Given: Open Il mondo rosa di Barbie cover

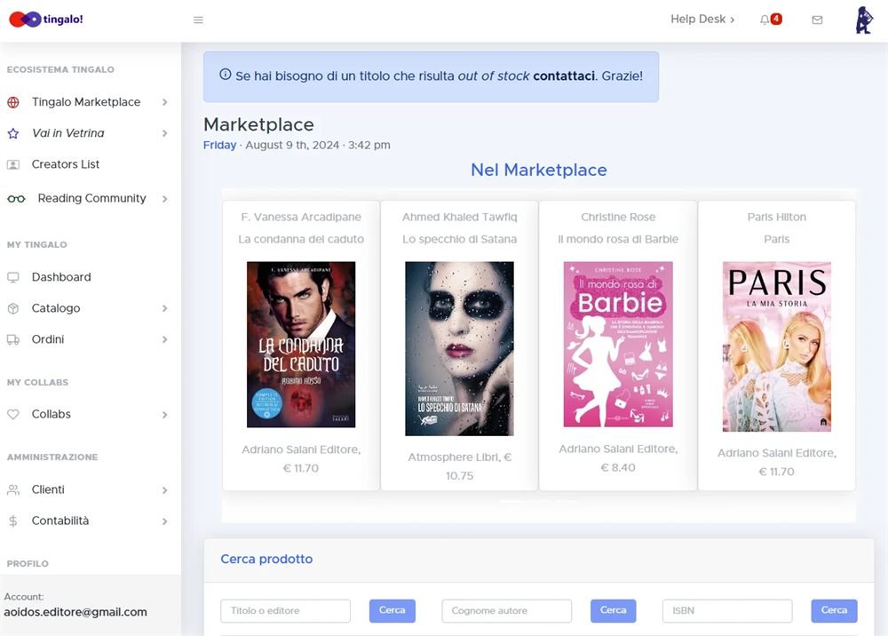Looking at the screenshot, I should 618,344.
